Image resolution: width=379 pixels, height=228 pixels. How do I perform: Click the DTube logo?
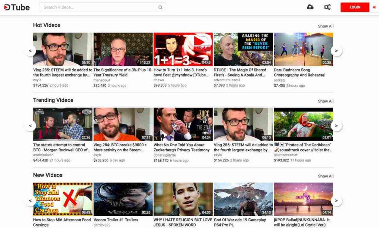point(16,7)
